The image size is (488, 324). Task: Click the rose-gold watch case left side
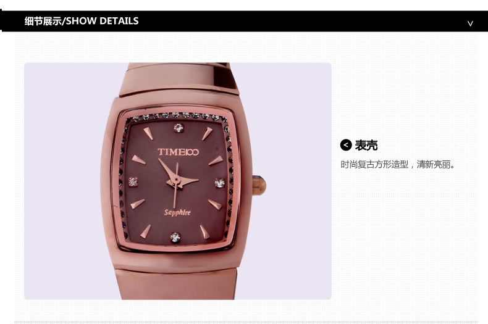click(x=108, y=183)
